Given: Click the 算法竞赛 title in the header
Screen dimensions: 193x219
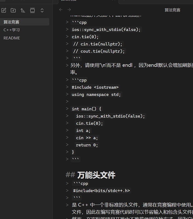Looking at the screenshot, I should pos(172,10).
